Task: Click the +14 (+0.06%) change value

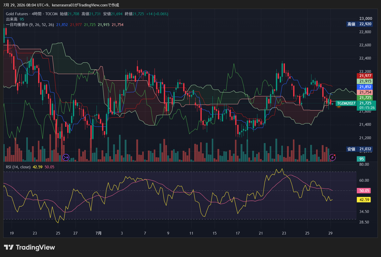Action: tap(157, 14)
